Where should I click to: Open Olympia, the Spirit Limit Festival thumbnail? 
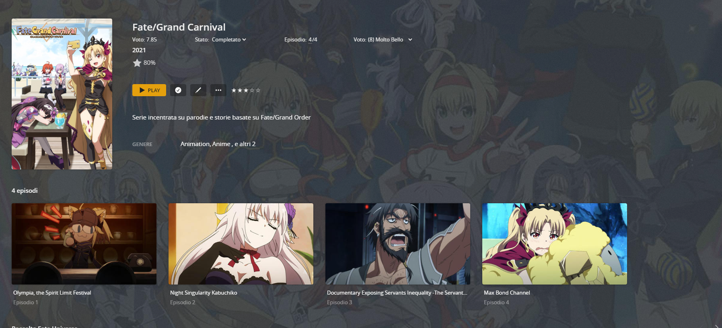(84, 244)
